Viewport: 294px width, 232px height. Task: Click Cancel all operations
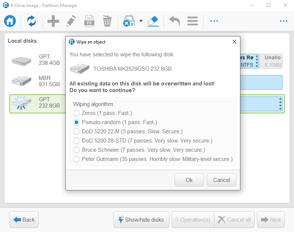(234, 219)
